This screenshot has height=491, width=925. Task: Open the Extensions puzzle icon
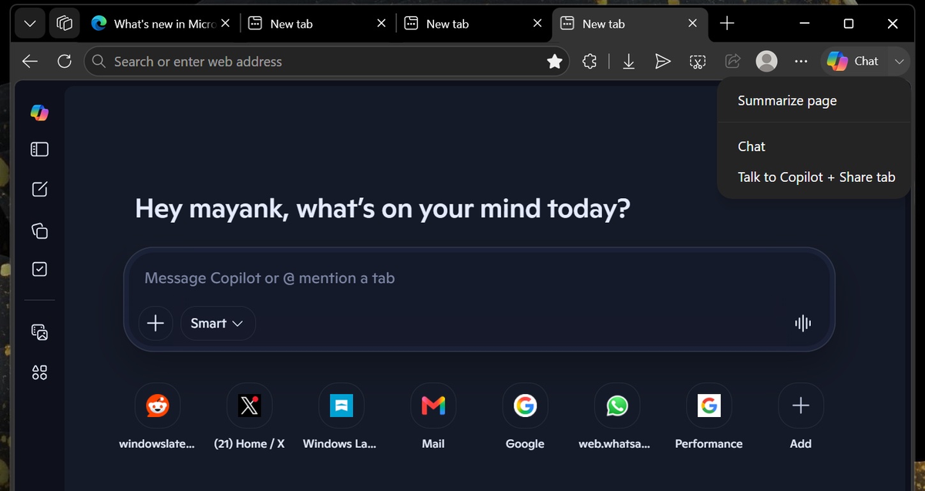coord(590,62)
